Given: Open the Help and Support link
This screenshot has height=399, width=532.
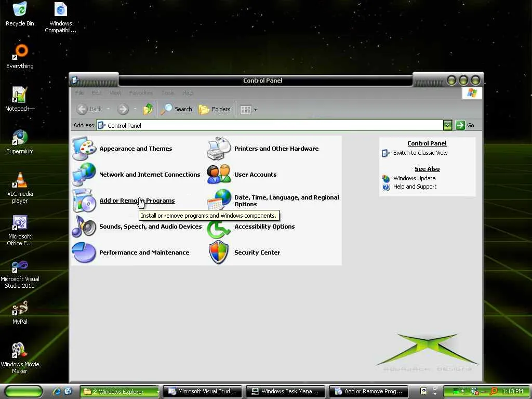Looking at the screenshot, I should point(415,187).
